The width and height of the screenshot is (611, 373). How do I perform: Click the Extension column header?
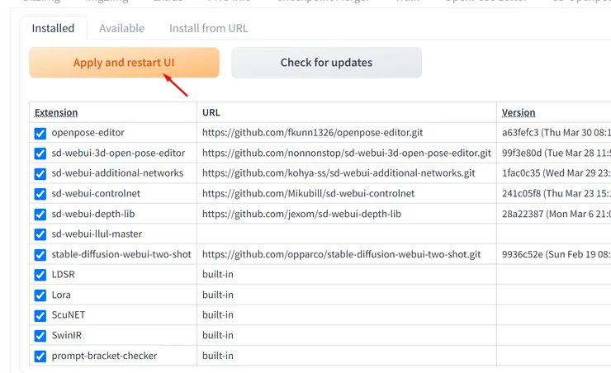[x=56, y=112]
